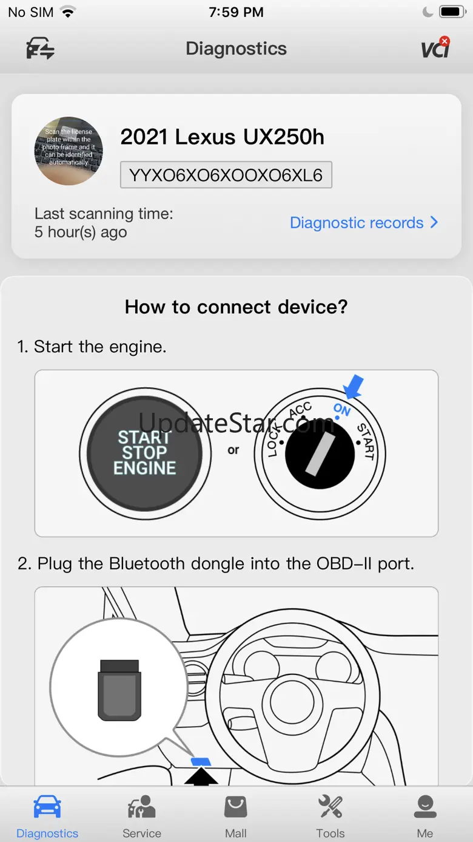Switch to the Service tab label

click(x=142, y=834)
